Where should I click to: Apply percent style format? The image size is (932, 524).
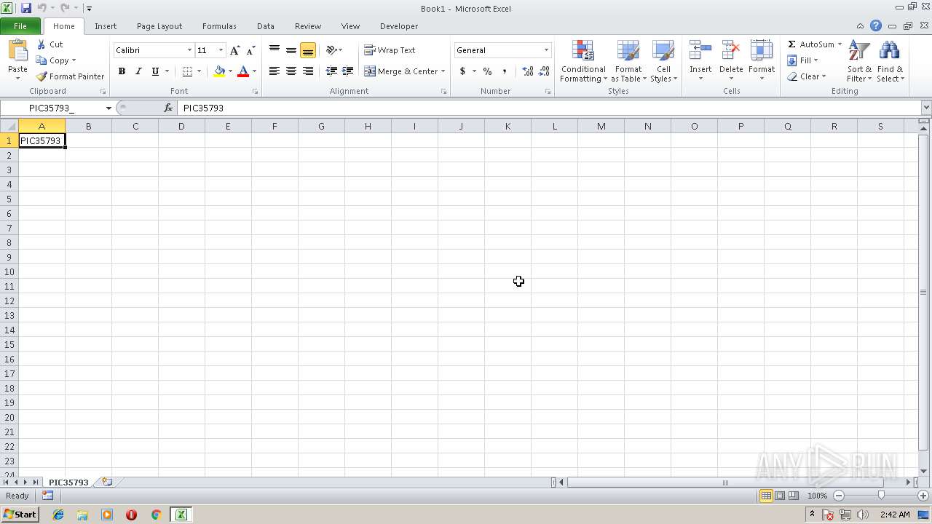coord(487,71)
